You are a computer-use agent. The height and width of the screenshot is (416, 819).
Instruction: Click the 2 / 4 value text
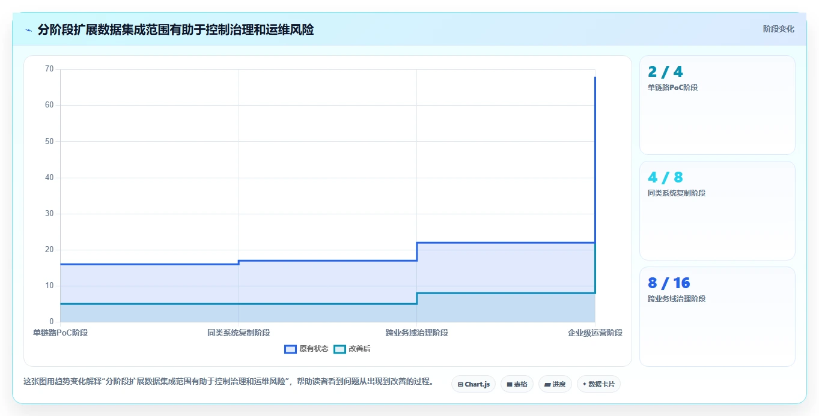(x=665, y=72)
